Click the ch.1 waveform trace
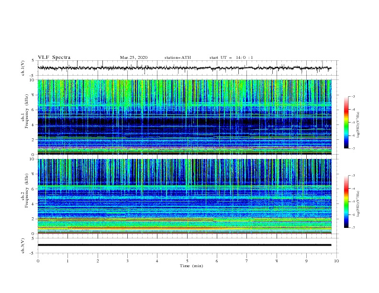The width and height of the screenshot is (379, 293). (x=184, y=68)
